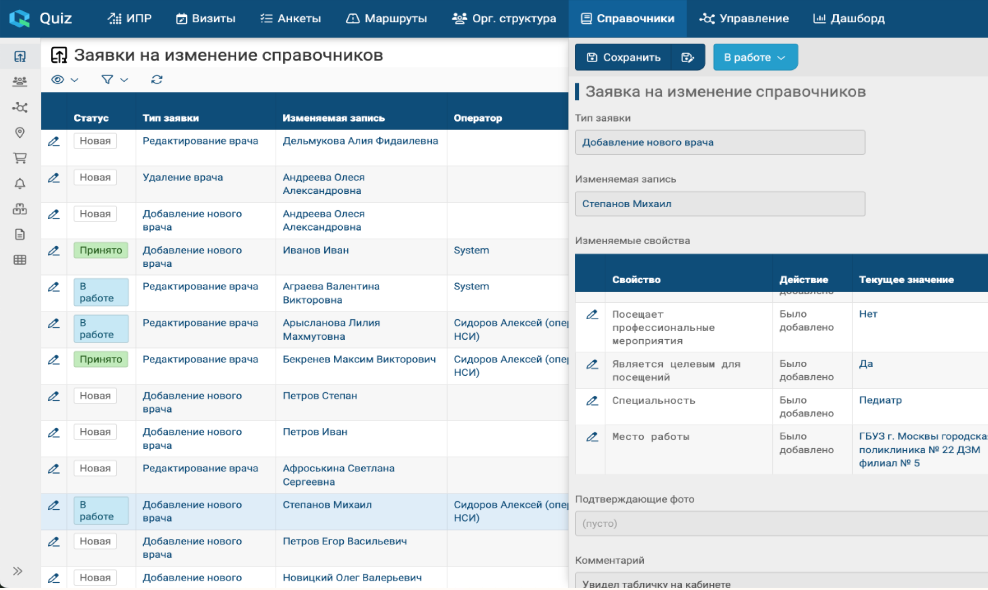Click edit pencil for Иванов Иван row
The width and height of the screenshot is (988, 590).
(54, 251)
